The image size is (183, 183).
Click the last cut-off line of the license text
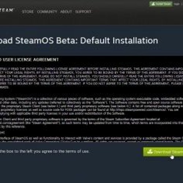coord(91,141)
